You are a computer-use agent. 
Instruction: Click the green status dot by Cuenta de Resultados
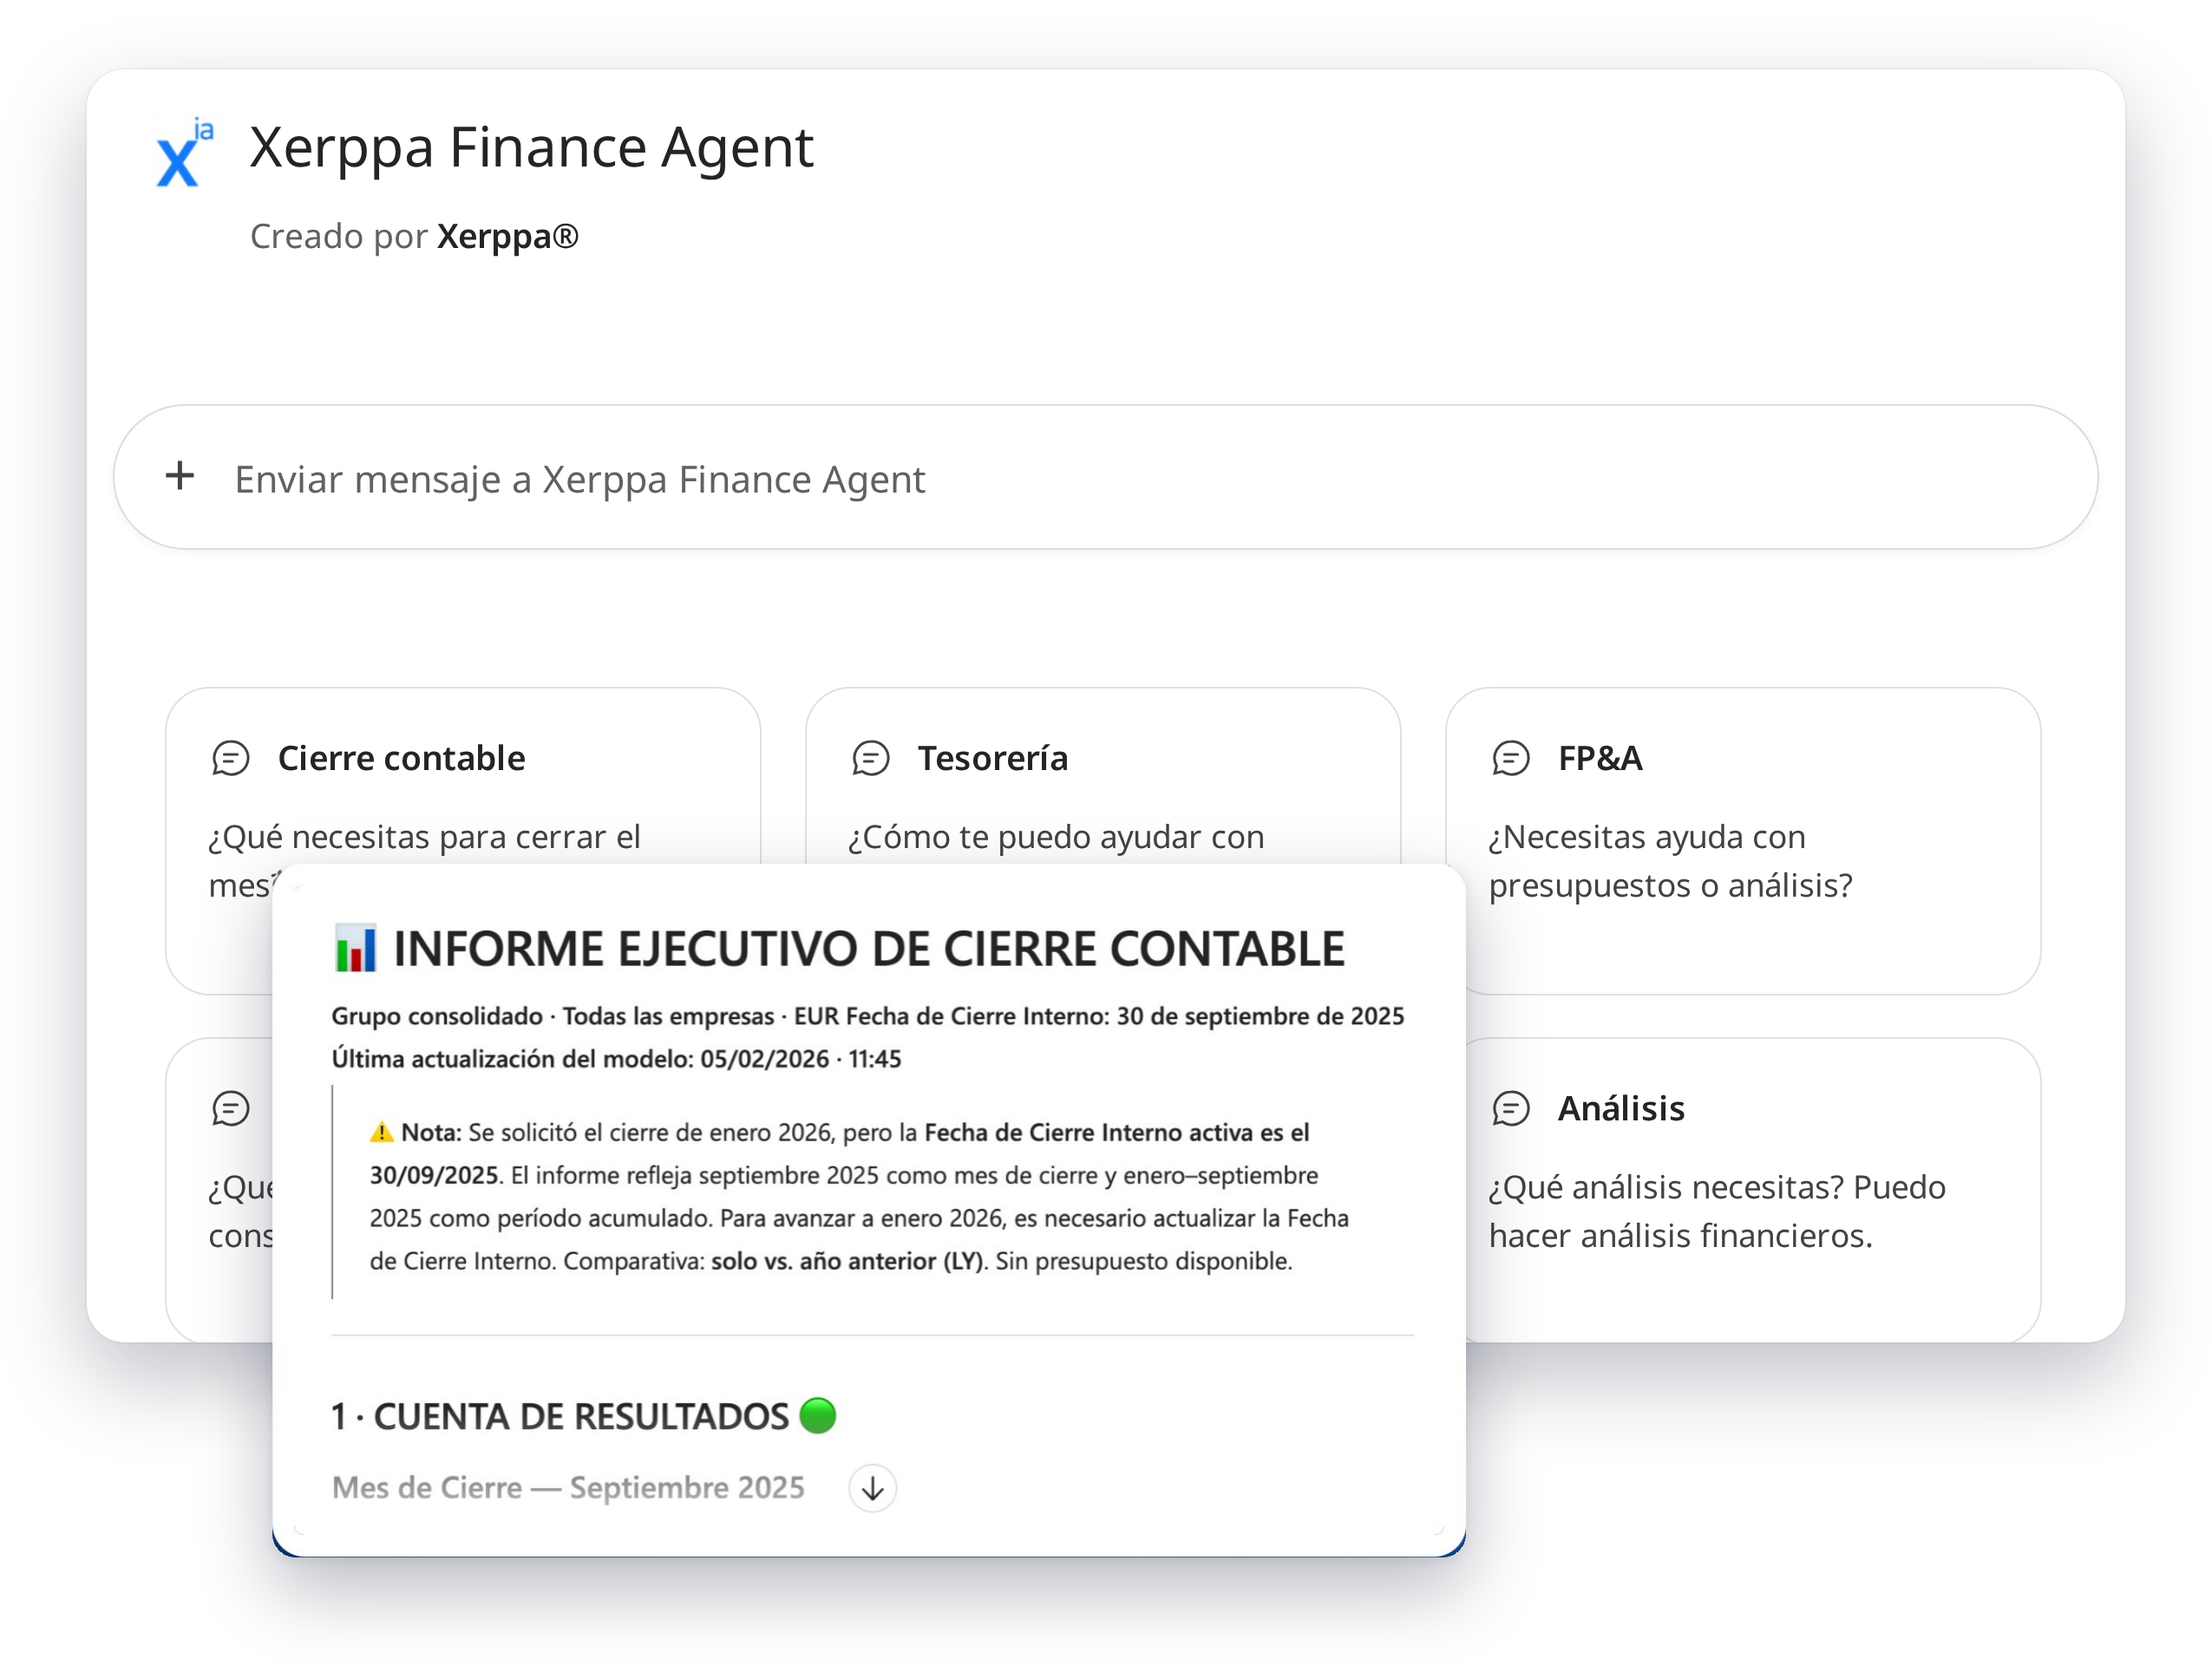pyautogui.click(x=818, y=1415)
